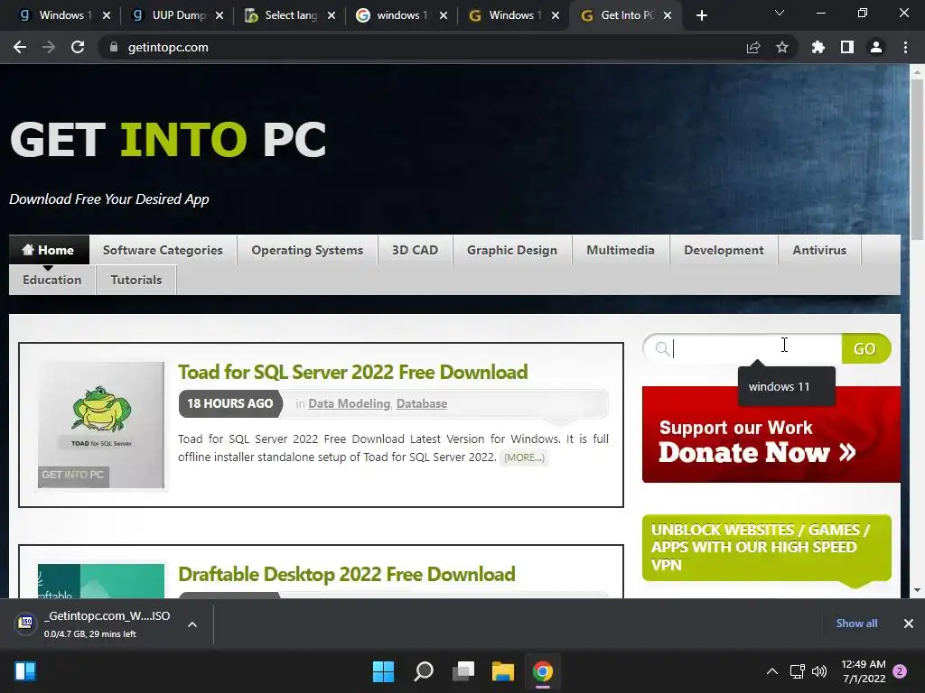This screenshot has height=693, width=925.
Task: Open the tab search chevron
Action: click(x=780, y=13)
